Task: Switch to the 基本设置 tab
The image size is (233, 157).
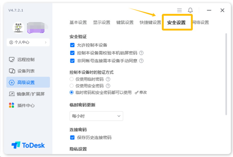Action: tap(78, 22)
